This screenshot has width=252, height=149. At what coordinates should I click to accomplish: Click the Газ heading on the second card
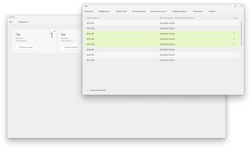pos(63,35)
